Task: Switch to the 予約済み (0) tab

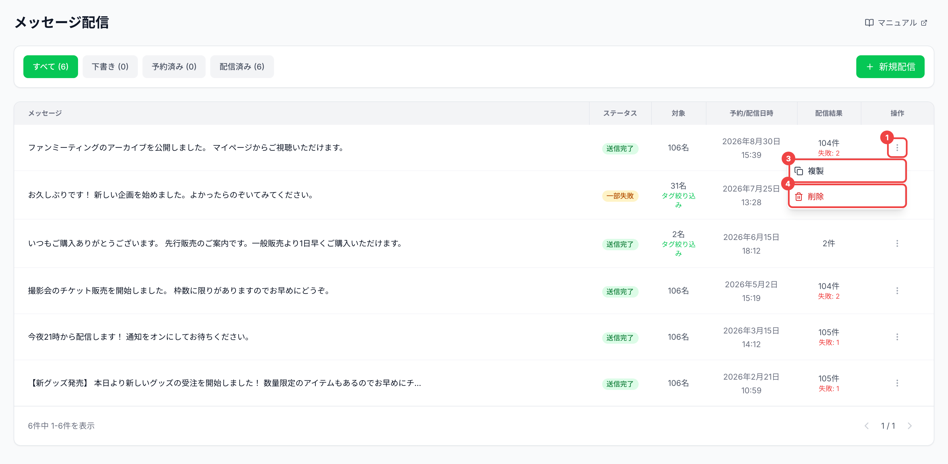Action: (174, 67)
